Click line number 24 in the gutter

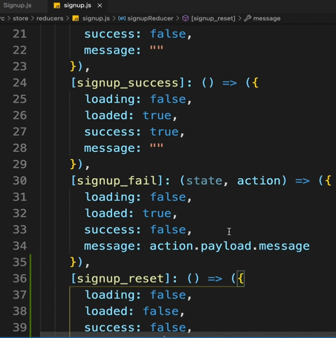[x=20, y=83]
